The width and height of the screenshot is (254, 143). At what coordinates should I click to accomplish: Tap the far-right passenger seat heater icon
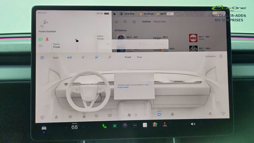coord(223,113)
